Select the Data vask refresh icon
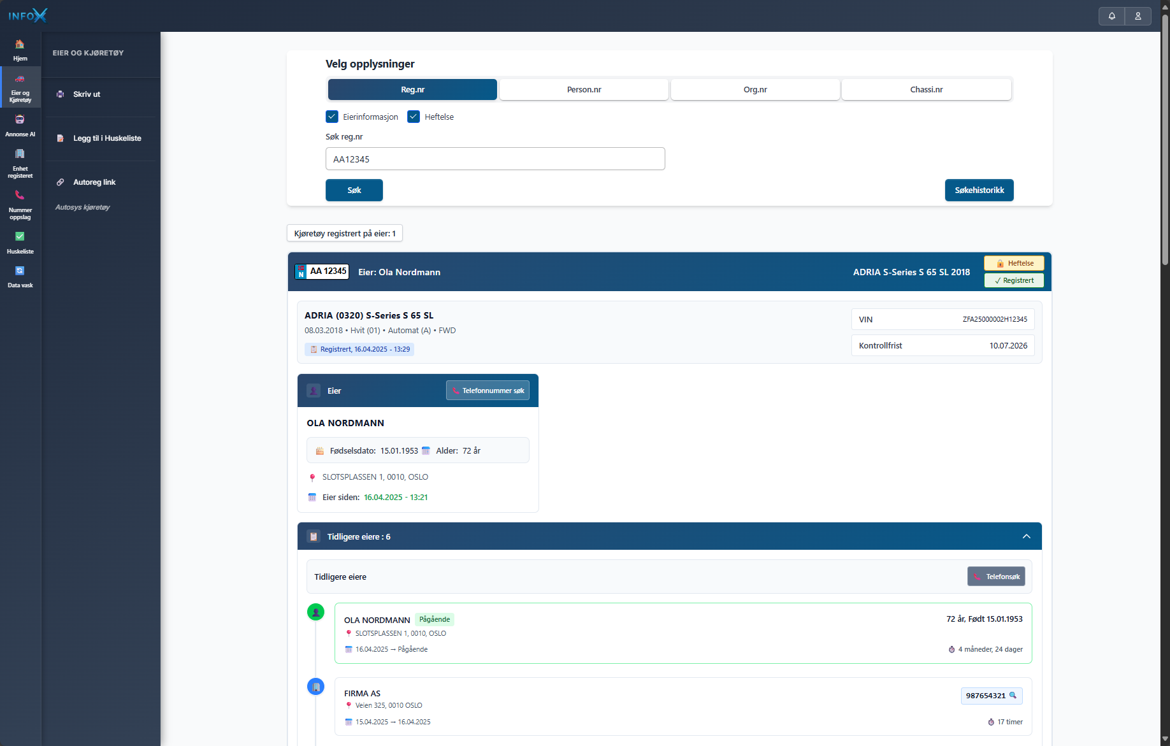The image size is (1170, 746). (20, 271)
